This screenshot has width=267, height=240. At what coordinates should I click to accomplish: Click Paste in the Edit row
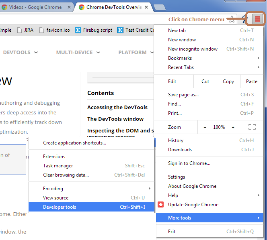click(x=252, y=81)
